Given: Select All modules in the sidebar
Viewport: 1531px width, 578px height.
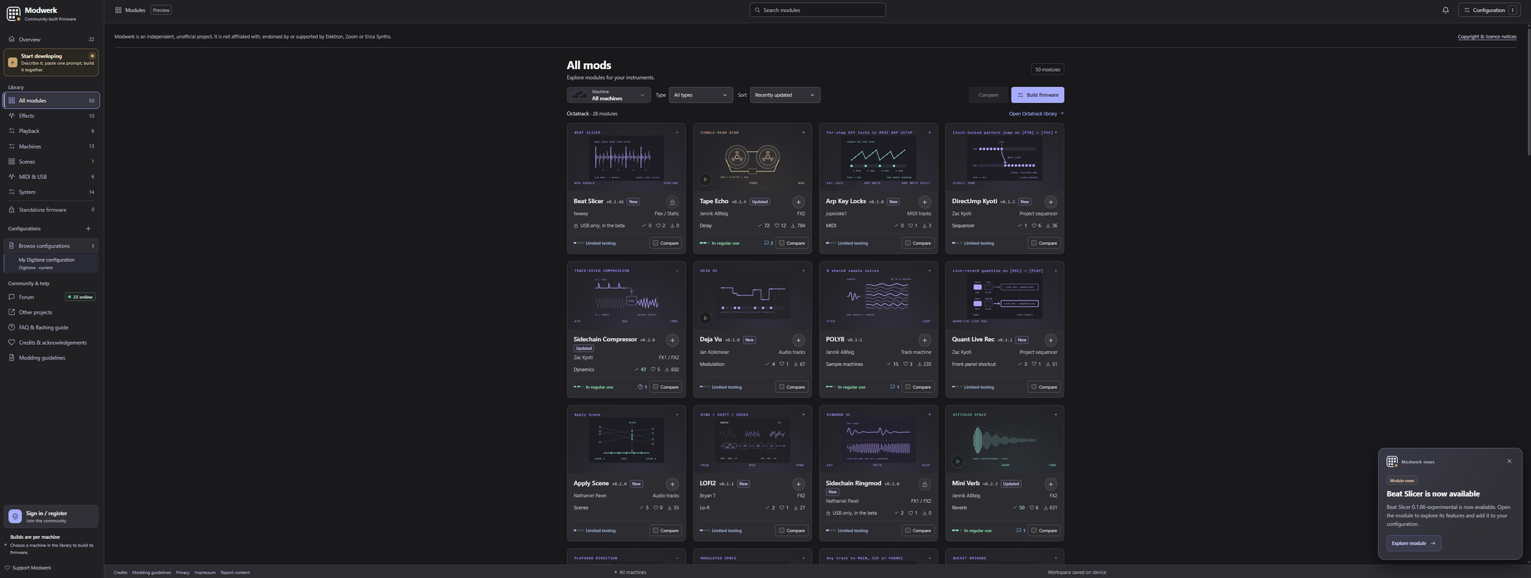Looking at the screenshot, I should pos(51,100).
